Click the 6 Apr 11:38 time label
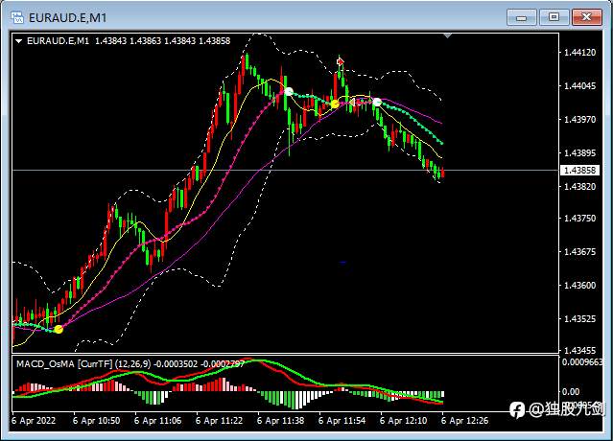The image size is (613, 441). pyautogui.click(x=280, y=421)
